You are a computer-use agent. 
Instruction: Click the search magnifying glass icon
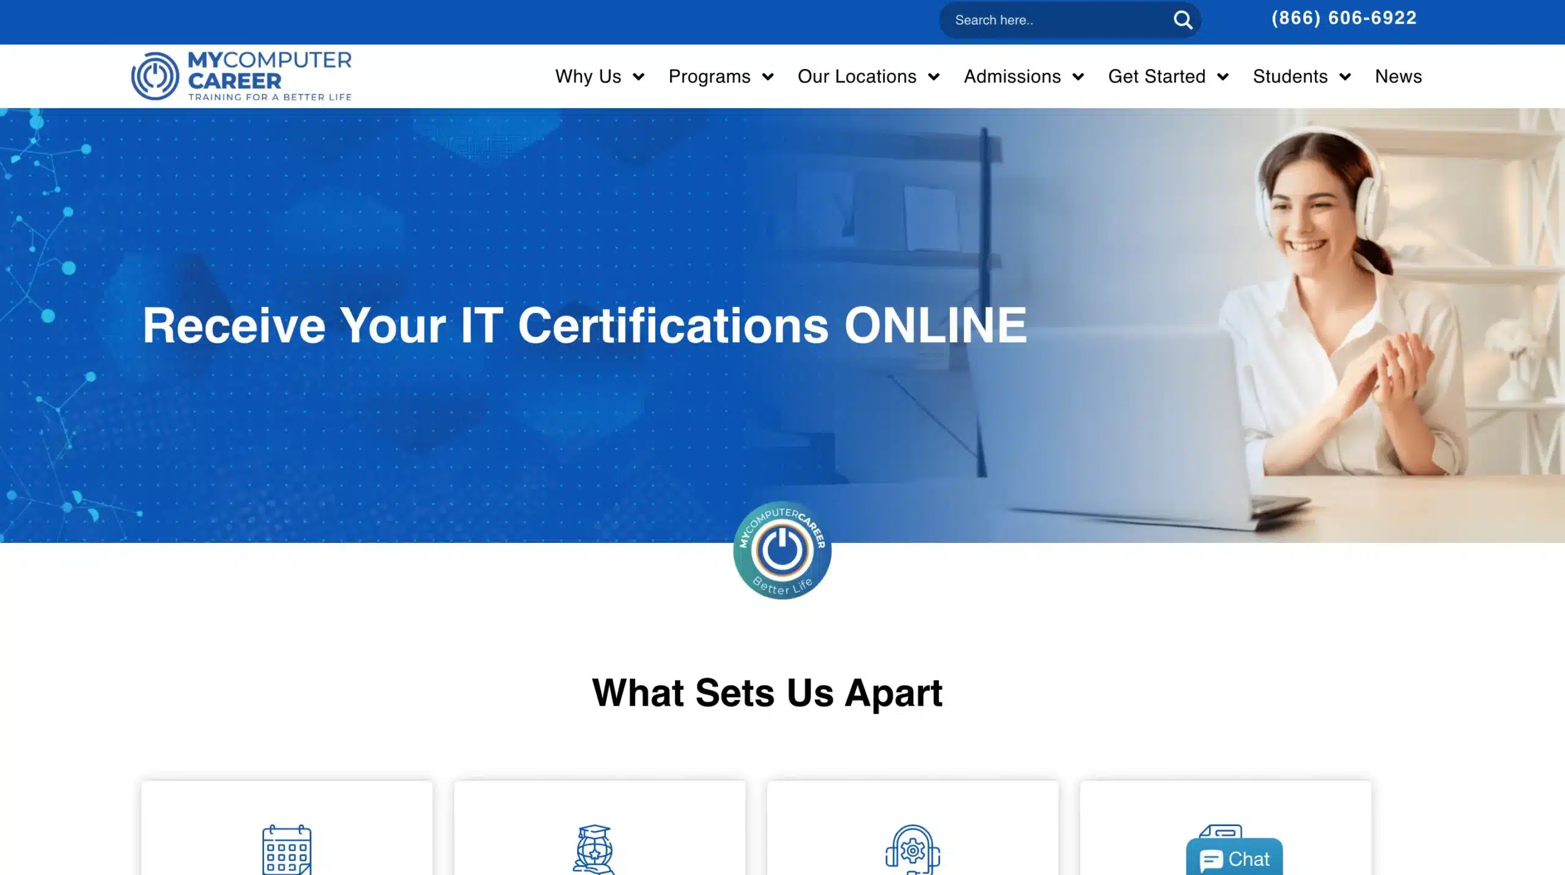(1182, 20)
